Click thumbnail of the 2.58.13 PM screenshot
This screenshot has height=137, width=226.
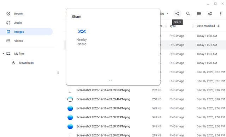point(70,126)
